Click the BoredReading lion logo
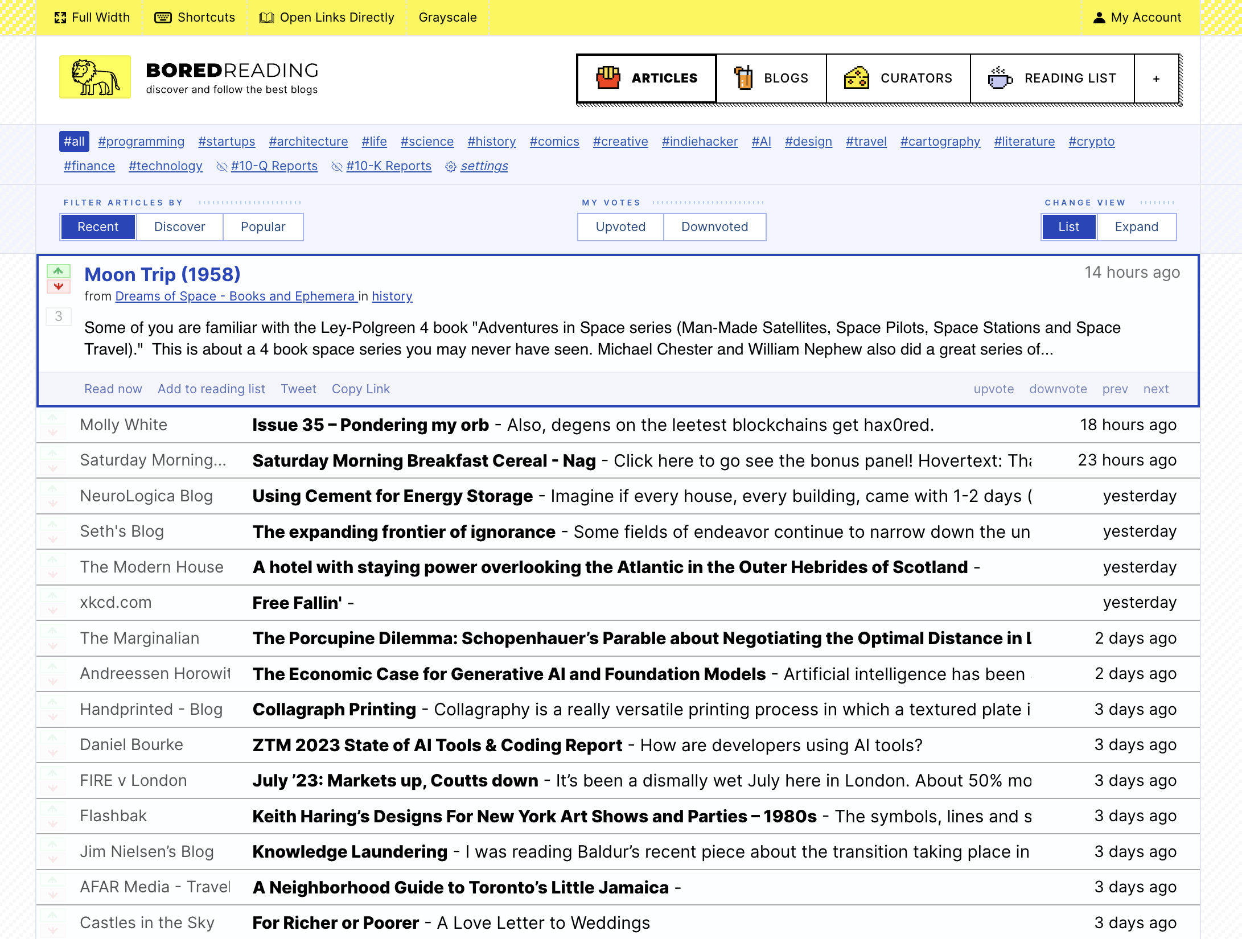This screenshot has height=939, width=1242. coord(95,77)
